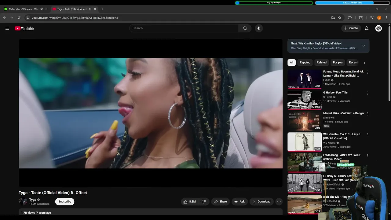Click the page vertical scrollbar
This screenshot has width=391, height=220.
click(389, 64)
